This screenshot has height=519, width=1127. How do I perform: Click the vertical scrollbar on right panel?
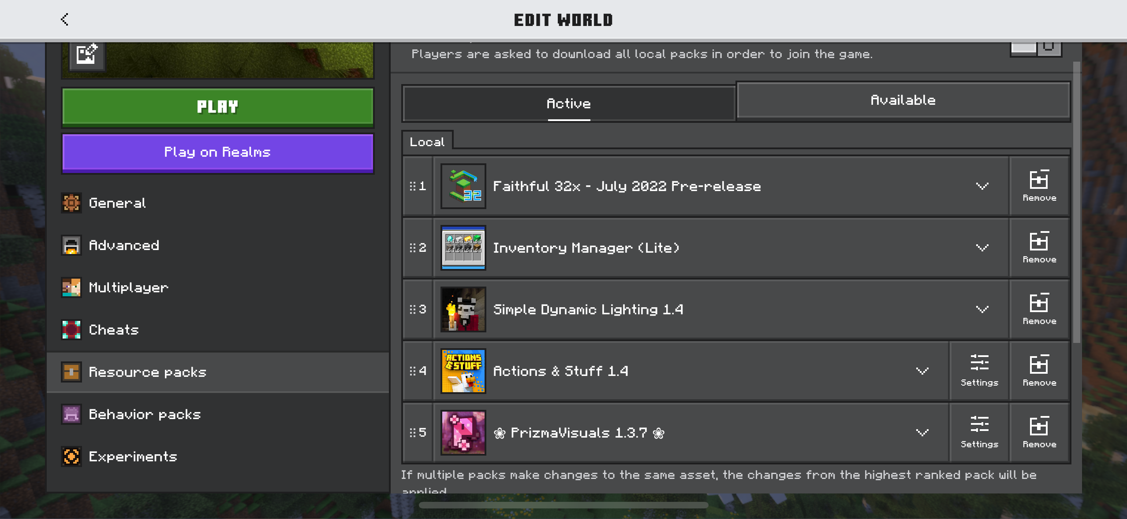pos(1076,202)
